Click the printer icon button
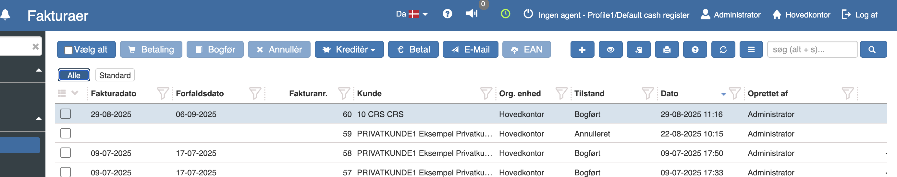 pyautogui.click(x=667, y=50)
